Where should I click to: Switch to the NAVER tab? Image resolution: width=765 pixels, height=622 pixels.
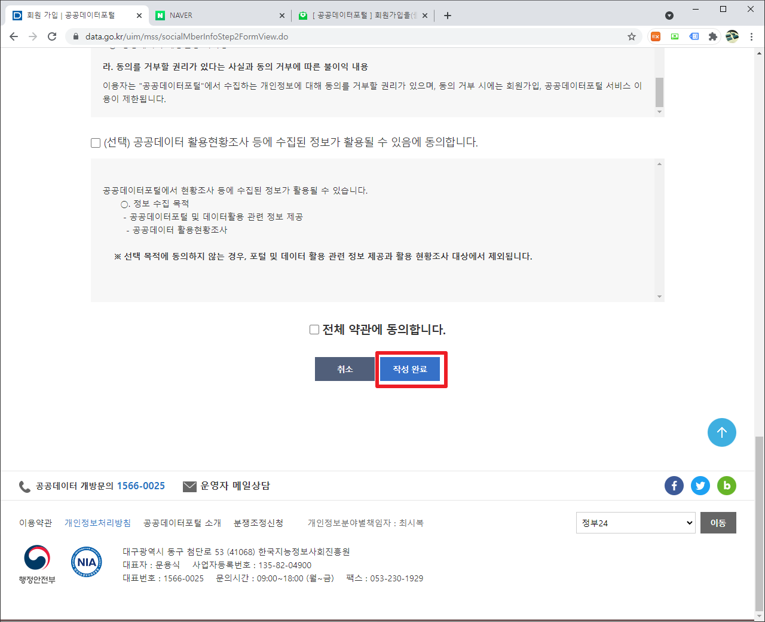tap(221, 16)
